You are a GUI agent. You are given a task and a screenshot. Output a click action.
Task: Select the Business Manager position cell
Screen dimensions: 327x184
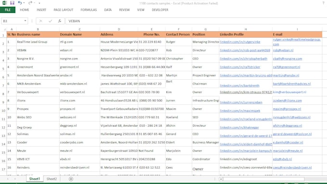205,142
